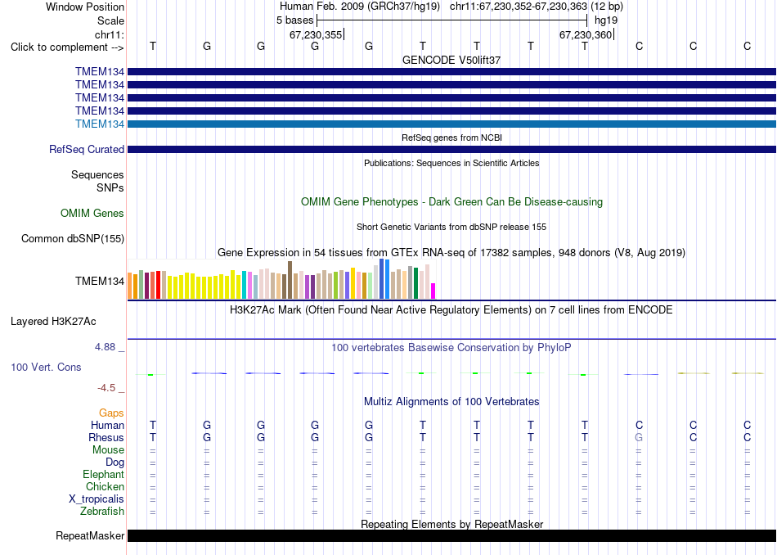
Task: Select the light blue TMEM134 transcript bar
Action: pyautogui.click(x=451, y=124)
